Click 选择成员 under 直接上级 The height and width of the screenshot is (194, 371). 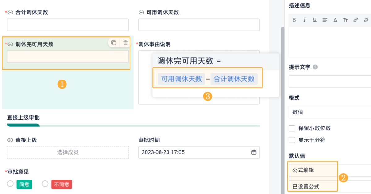68,152
